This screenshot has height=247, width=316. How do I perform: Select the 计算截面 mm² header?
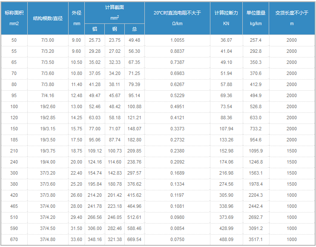pos(115,13)
